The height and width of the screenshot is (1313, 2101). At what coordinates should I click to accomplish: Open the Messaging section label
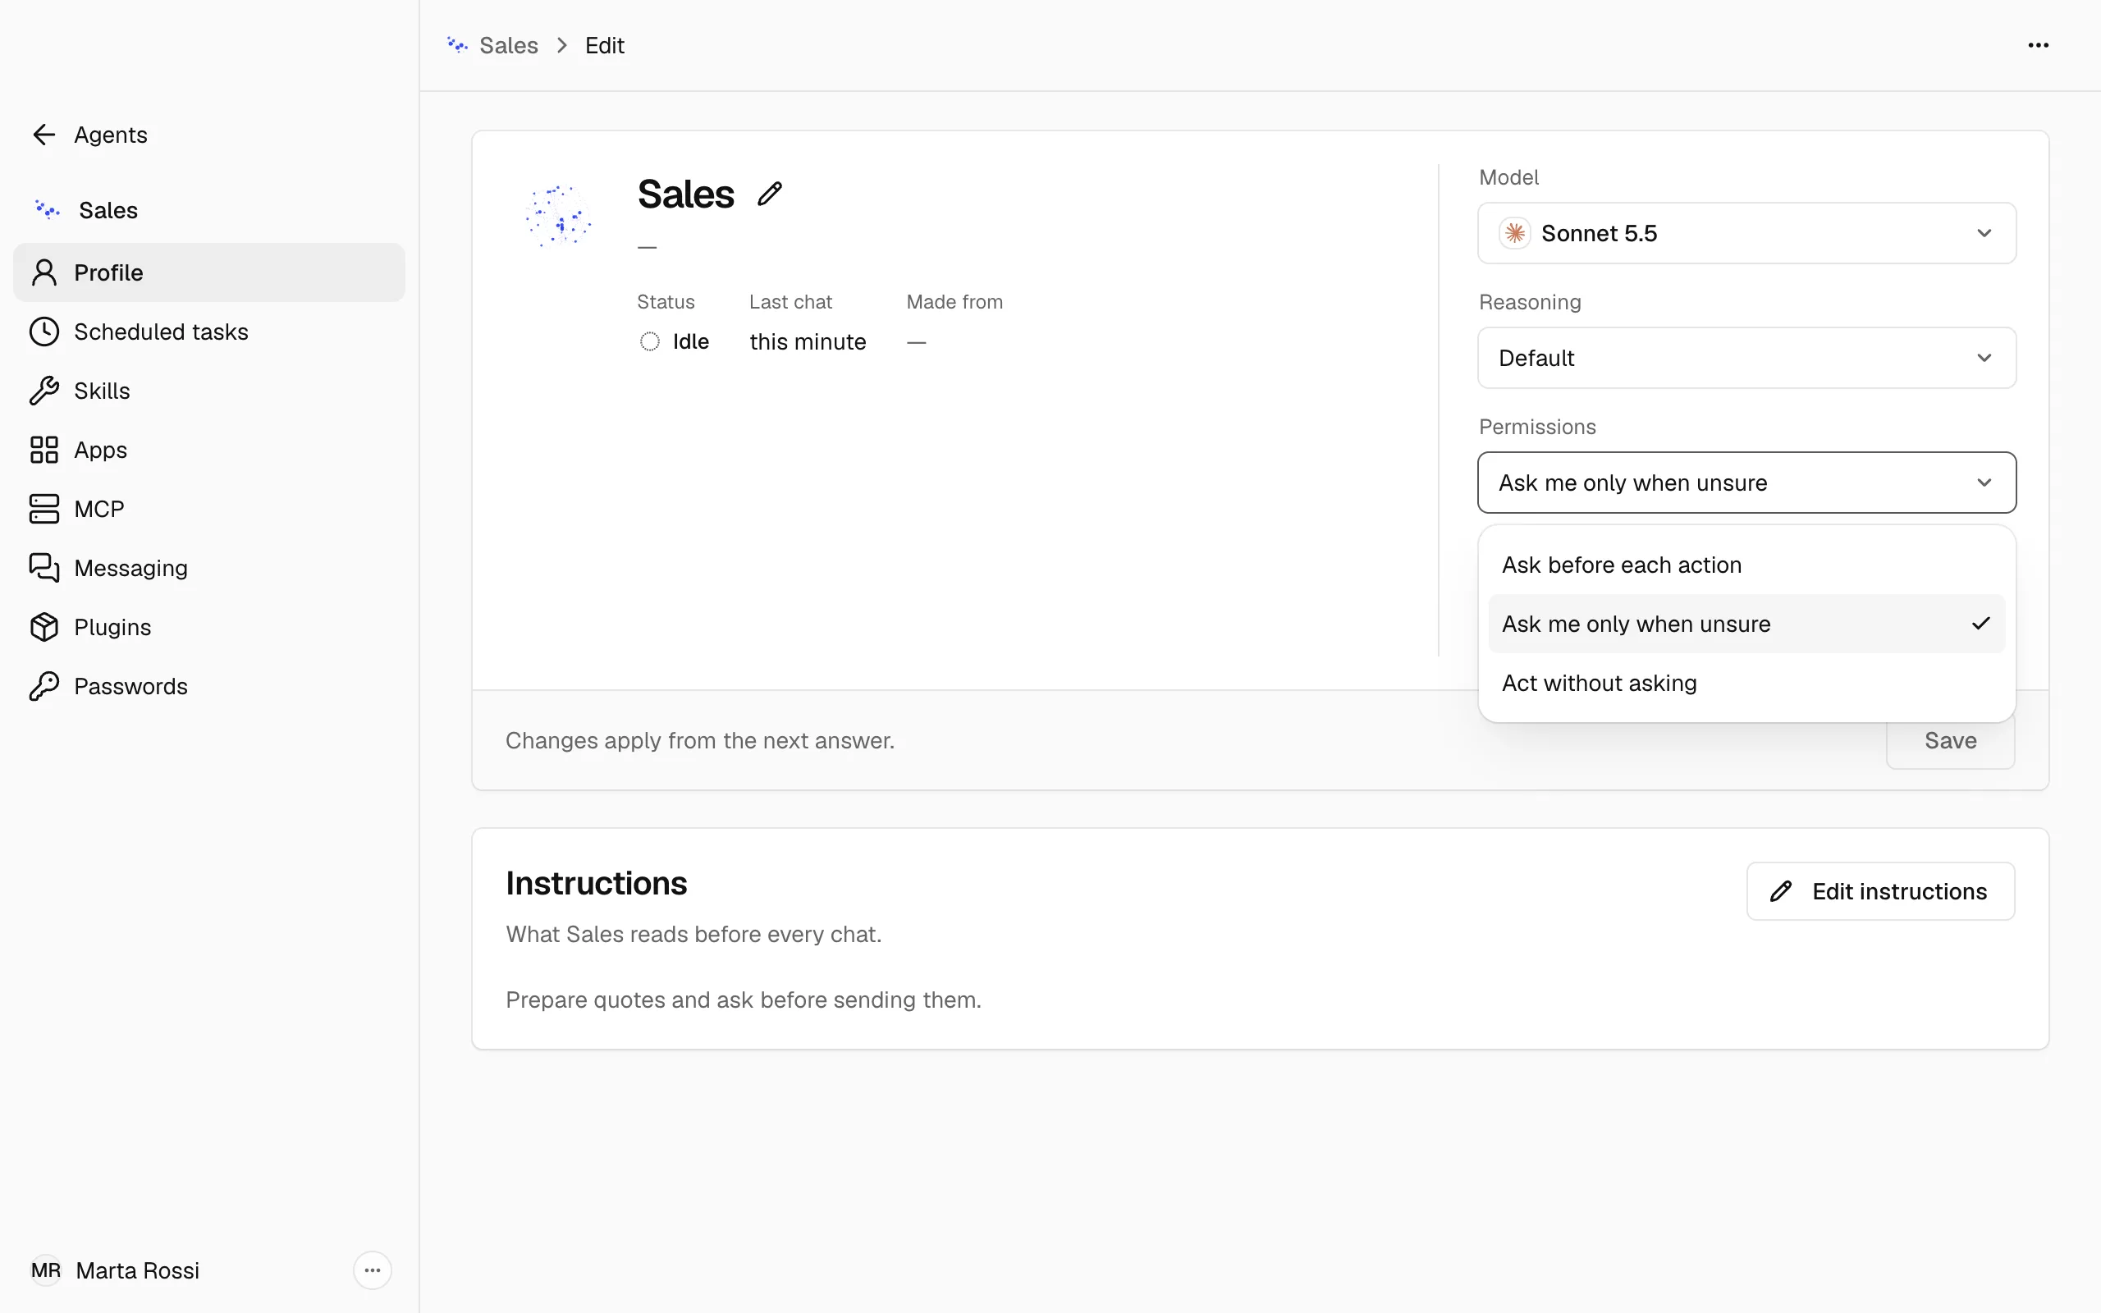click(x=131, y=568)
